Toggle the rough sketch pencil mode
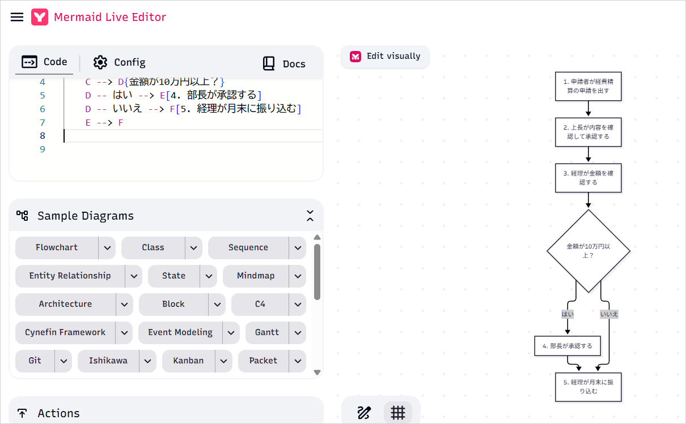Screen dimensions: 686x424 [x=364, y=413]
